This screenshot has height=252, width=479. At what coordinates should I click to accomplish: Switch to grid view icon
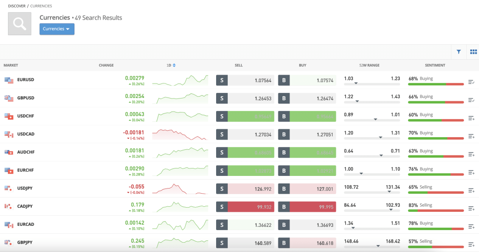pyautogui.click(x=473, y=52)
